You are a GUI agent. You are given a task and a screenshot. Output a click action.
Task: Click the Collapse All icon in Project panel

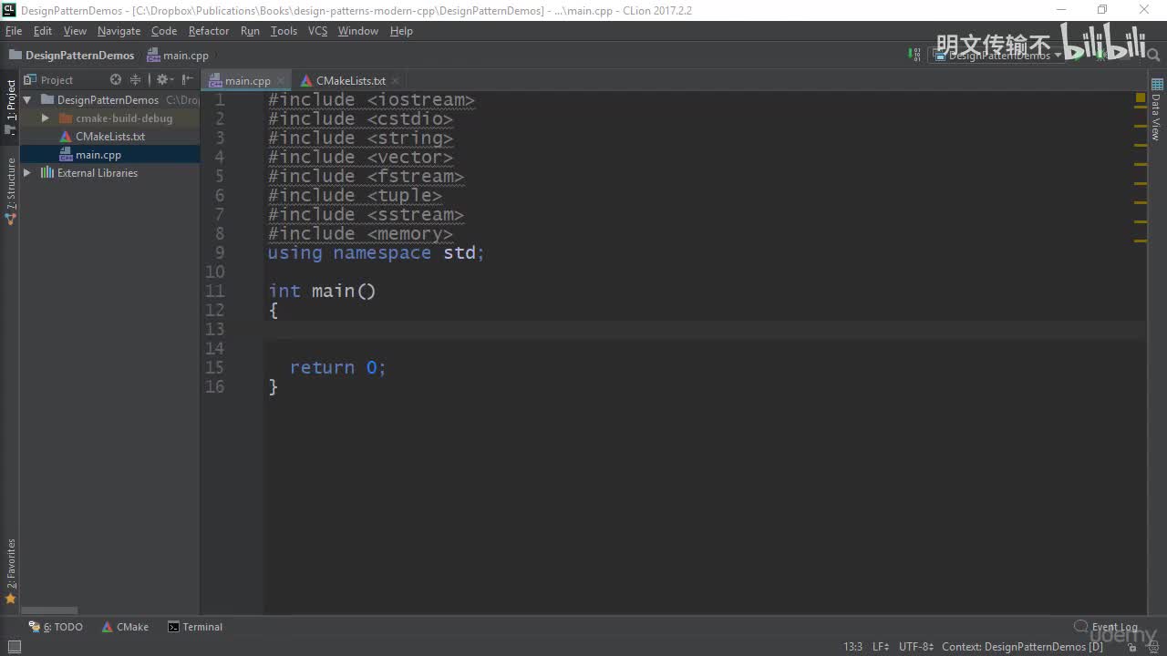coord(136,80)
